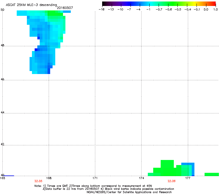The width and height of the screenshot is (221, 194).
Task: Click the ASCAT 25KM MLE-3 descending title
Action: pos(31,5)
